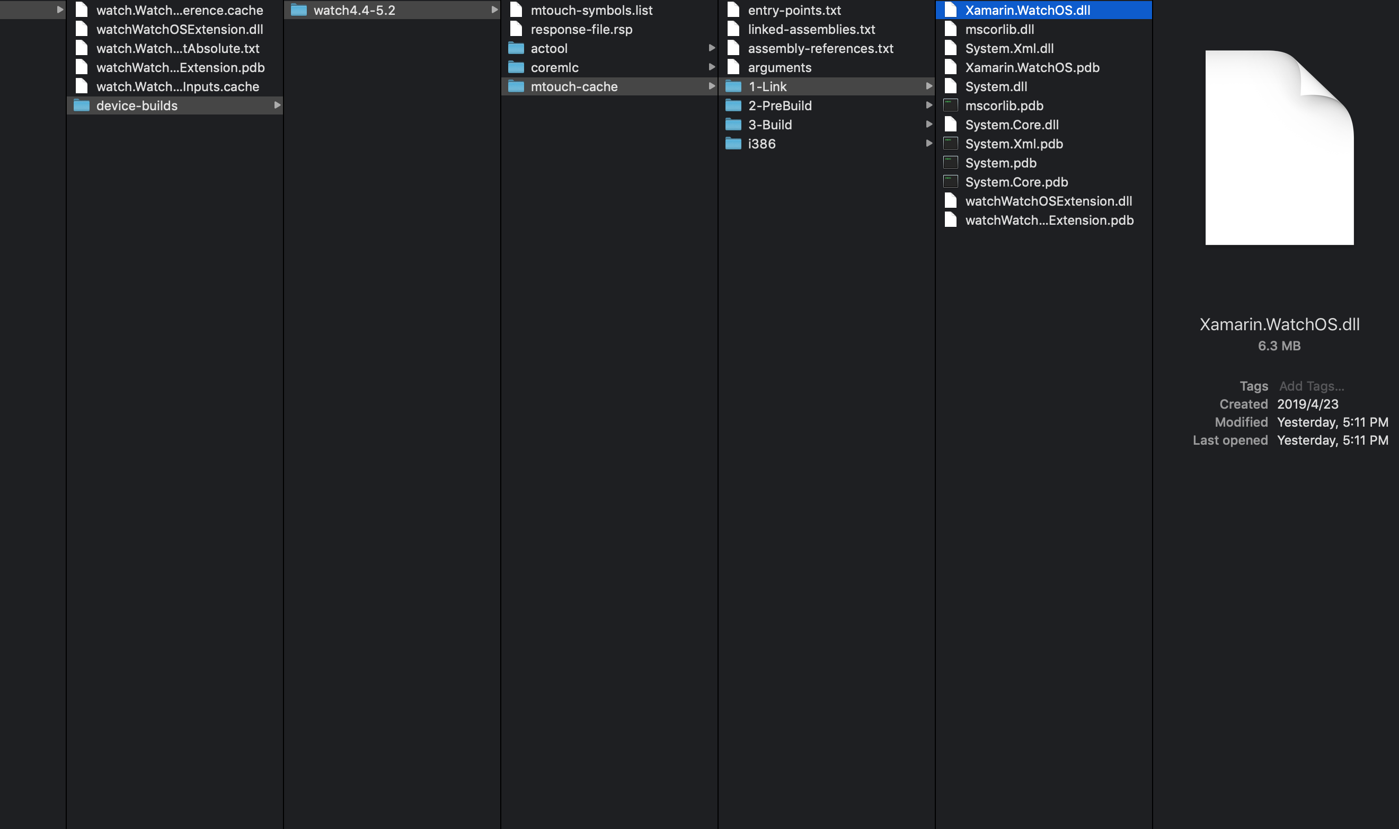1399x829 pixels.
Task: Click the 6.3 MB file size text
Action: tap(1279, 346)
